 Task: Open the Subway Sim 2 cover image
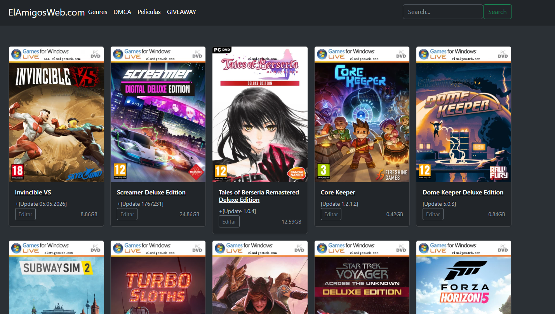[56, 278]
